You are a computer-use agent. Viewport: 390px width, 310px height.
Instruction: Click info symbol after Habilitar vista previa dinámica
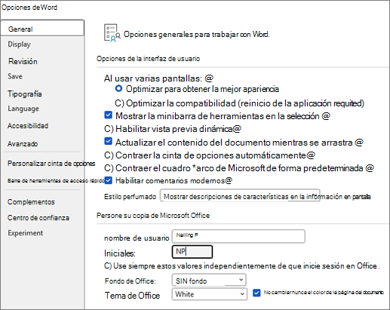(x=237, y=129)
